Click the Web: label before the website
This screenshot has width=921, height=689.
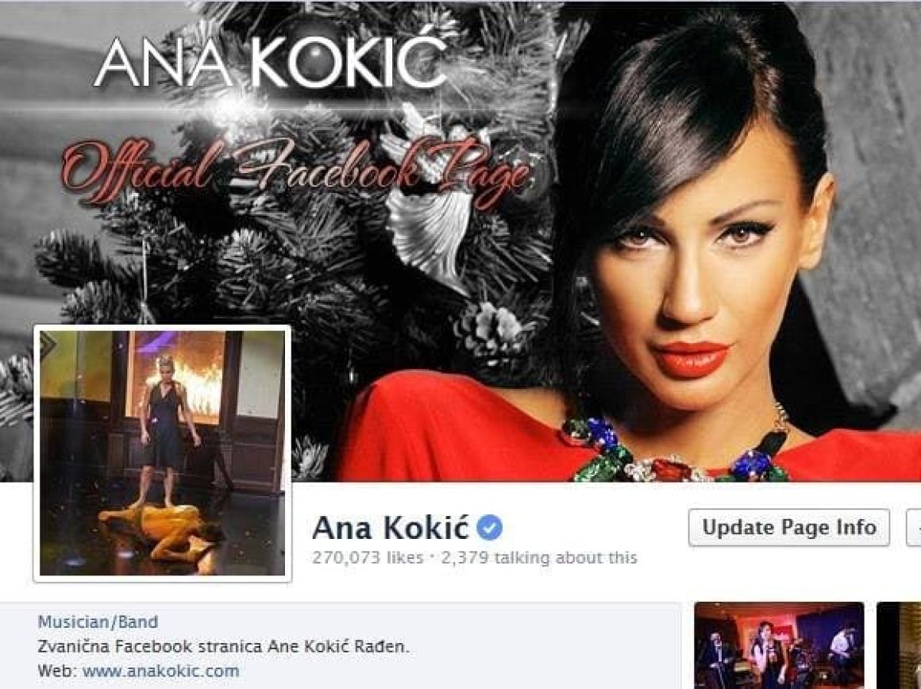click(x=58, y=671)
